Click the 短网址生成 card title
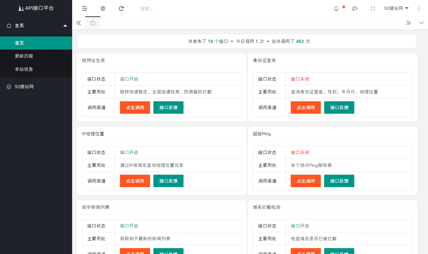The width and height of the screenshot is (428, 254). point(93,61)
